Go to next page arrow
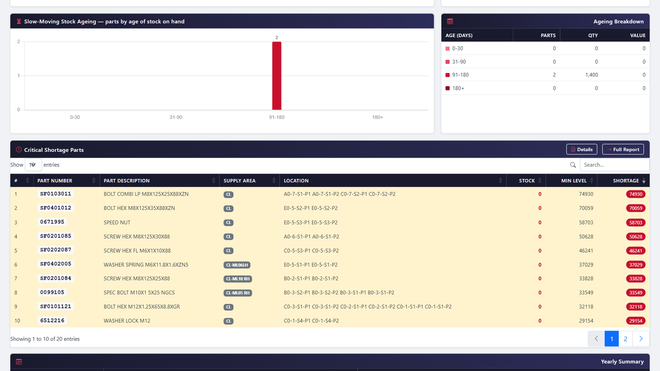Image resolution: width=660 pixels, height=371 pixels. coord(641,339)
